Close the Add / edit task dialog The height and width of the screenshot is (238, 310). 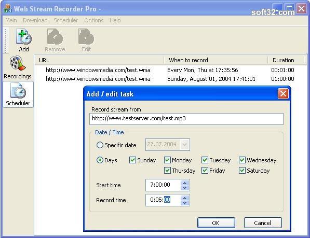(283, 93)
